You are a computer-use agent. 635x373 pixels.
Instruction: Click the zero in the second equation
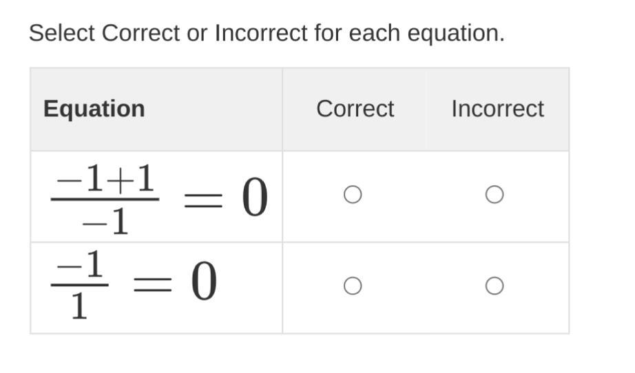point(204,283)
